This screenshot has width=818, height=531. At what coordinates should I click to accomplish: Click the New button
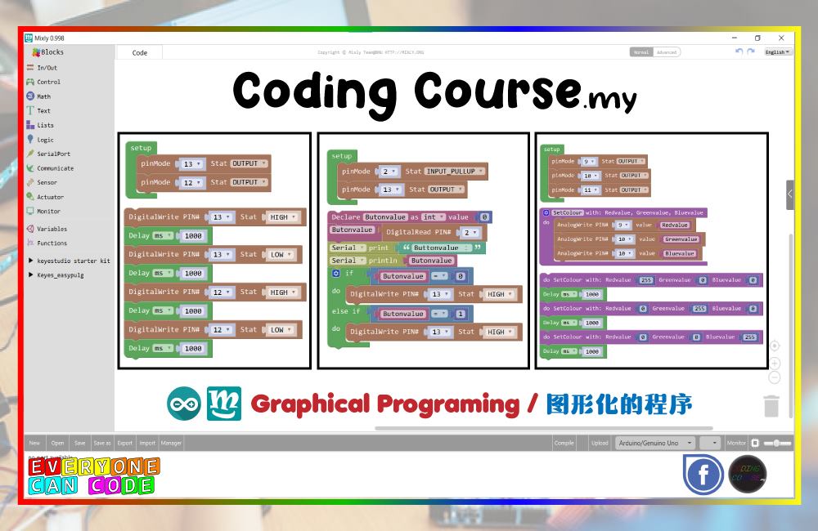point(34,443)
